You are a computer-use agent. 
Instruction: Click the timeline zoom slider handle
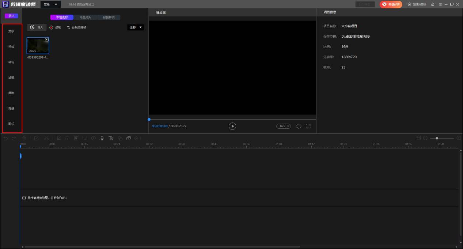coord(437,138)
